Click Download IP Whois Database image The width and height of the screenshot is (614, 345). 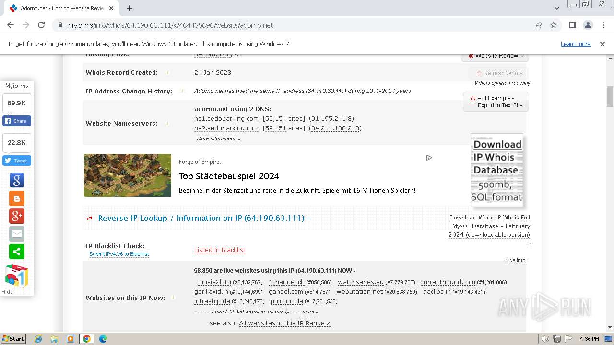point(497,170)
